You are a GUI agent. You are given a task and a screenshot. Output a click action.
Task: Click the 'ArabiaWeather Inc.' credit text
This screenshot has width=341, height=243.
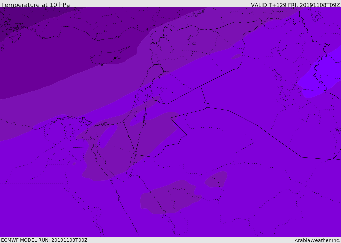[318, 240]
